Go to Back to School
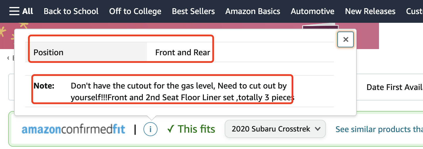This screenshot has width=423, height=149. tap(71, 11)
